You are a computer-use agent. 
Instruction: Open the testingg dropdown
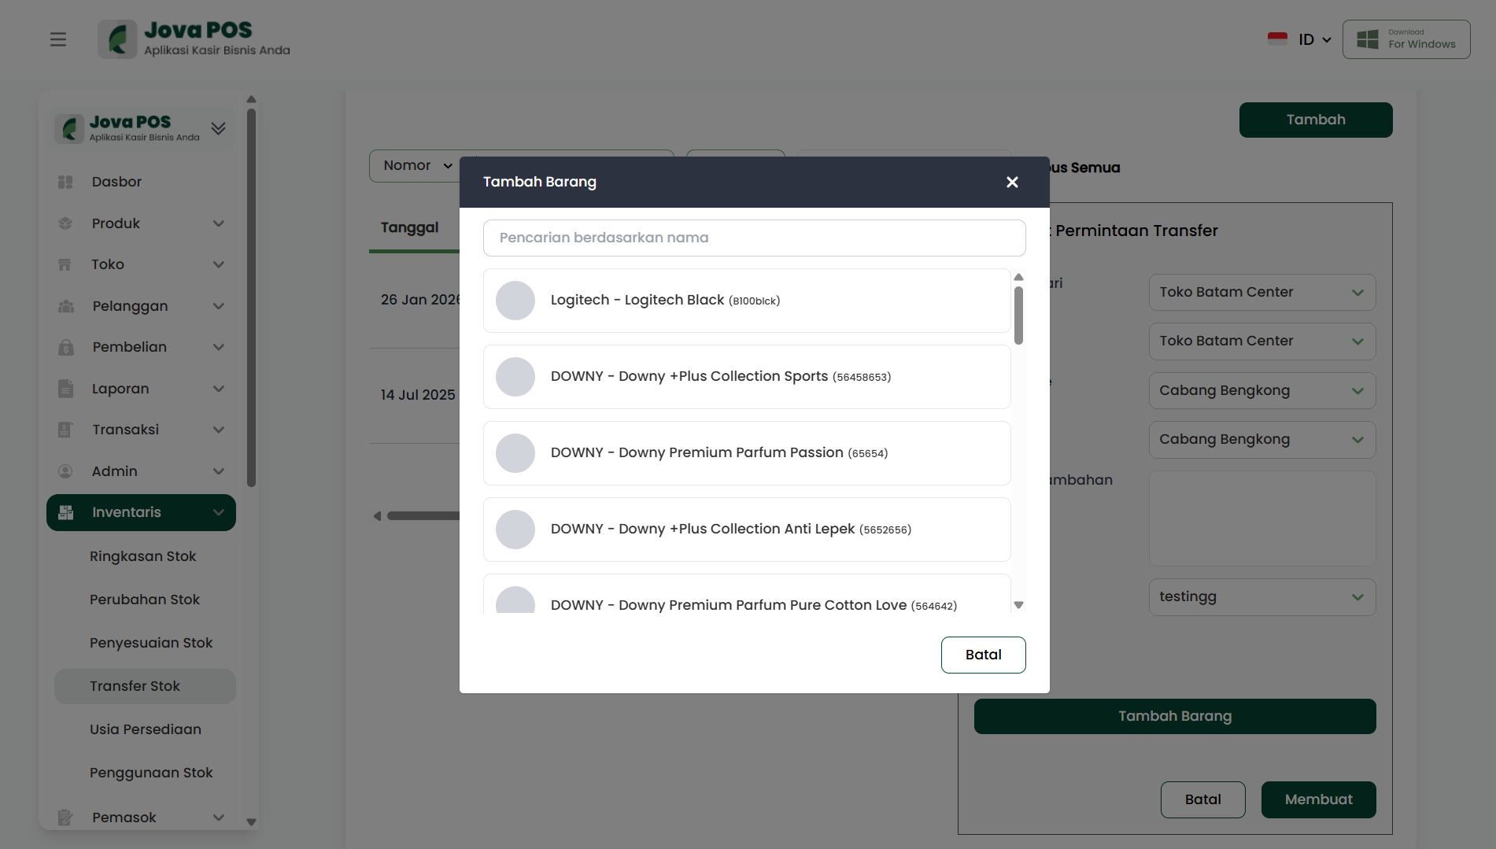1261,597
